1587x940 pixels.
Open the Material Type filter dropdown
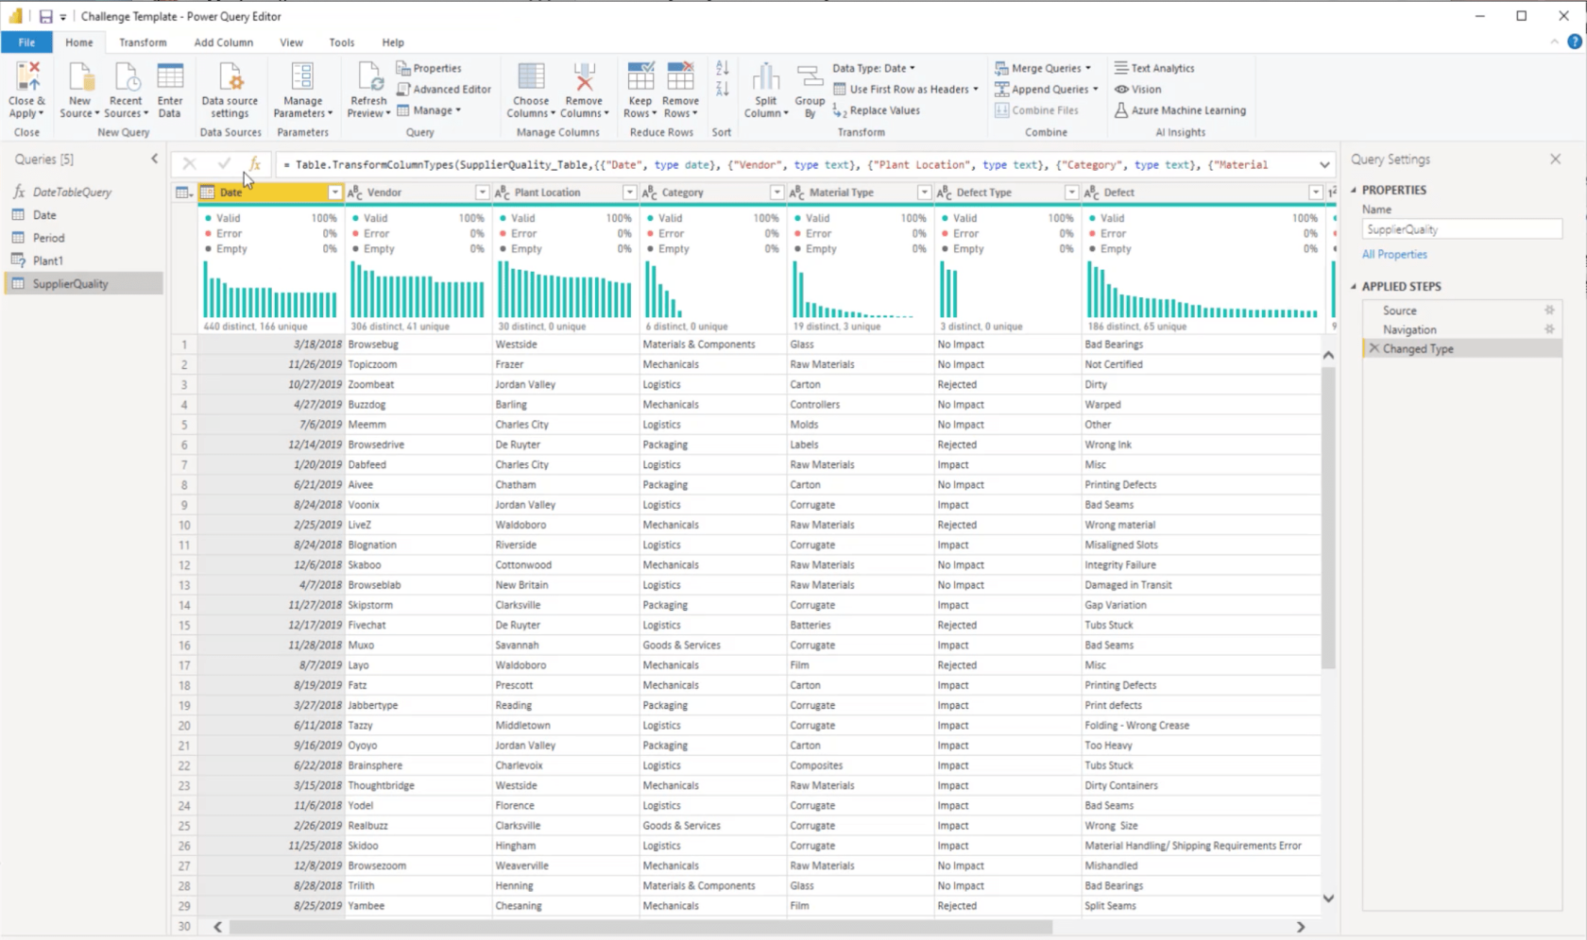pos(924,193)
